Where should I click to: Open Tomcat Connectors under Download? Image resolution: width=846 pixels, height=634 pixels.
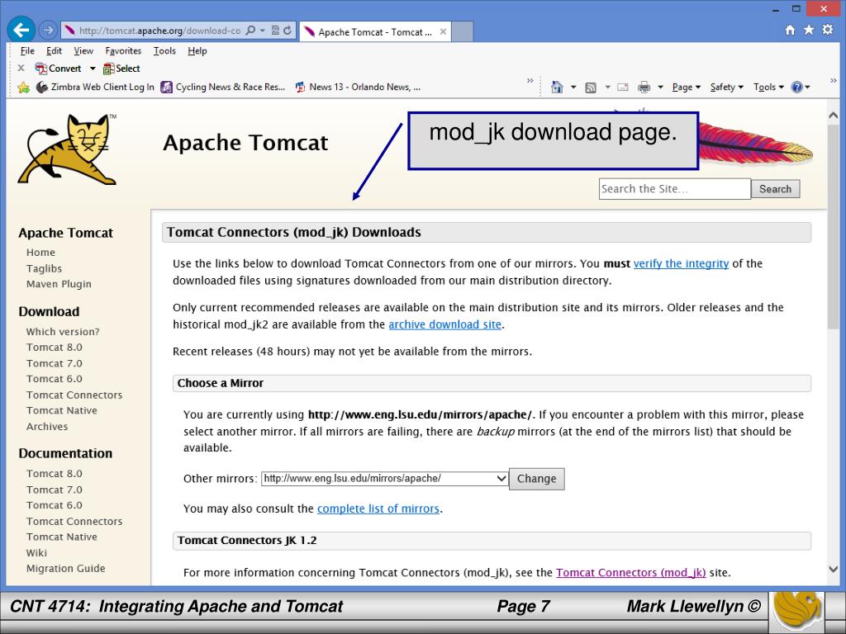click(74, 395)
